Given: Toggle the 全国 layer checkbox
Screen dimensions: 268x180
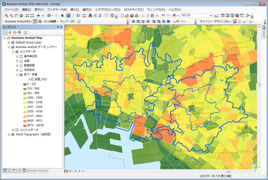Looking at the screenshot, I should click(x=21, y=61).
